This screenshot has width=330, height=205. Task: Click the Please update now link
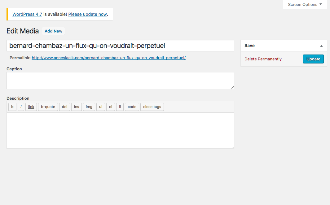click(x=87, y=15)
